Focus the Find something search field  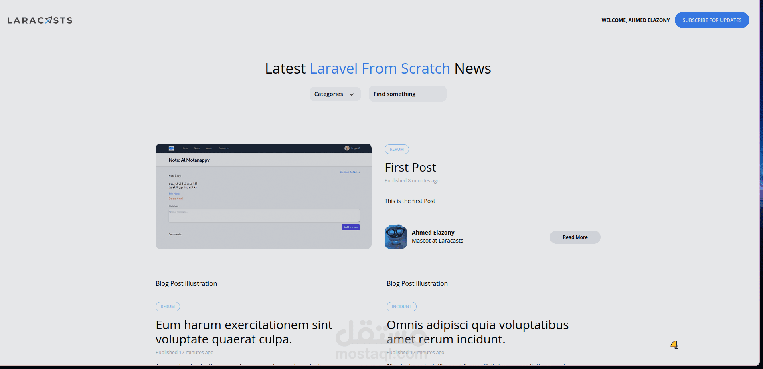(407, 94)
